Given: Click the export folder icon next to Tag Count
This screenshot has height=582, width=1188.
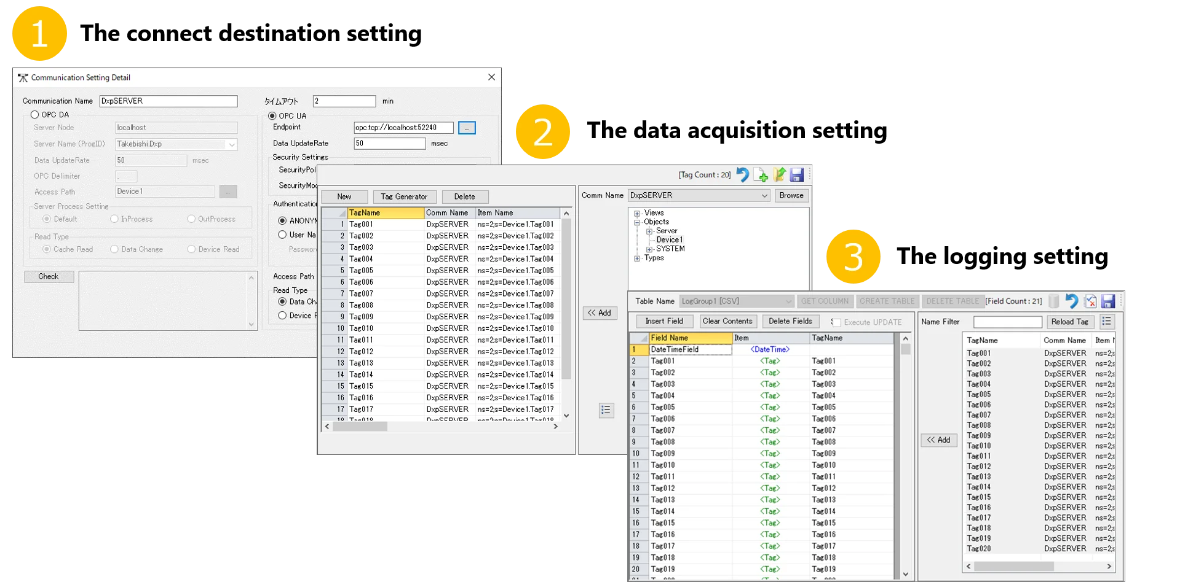Looking at the screenshot, I should (780, 175).
